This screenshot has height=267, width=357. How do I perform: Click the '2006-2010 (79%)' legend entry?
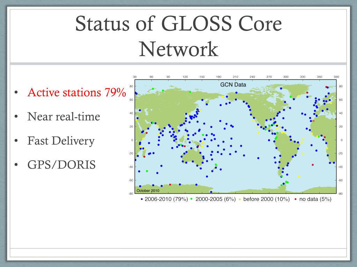pyautogui.click(x=166, y=199)
